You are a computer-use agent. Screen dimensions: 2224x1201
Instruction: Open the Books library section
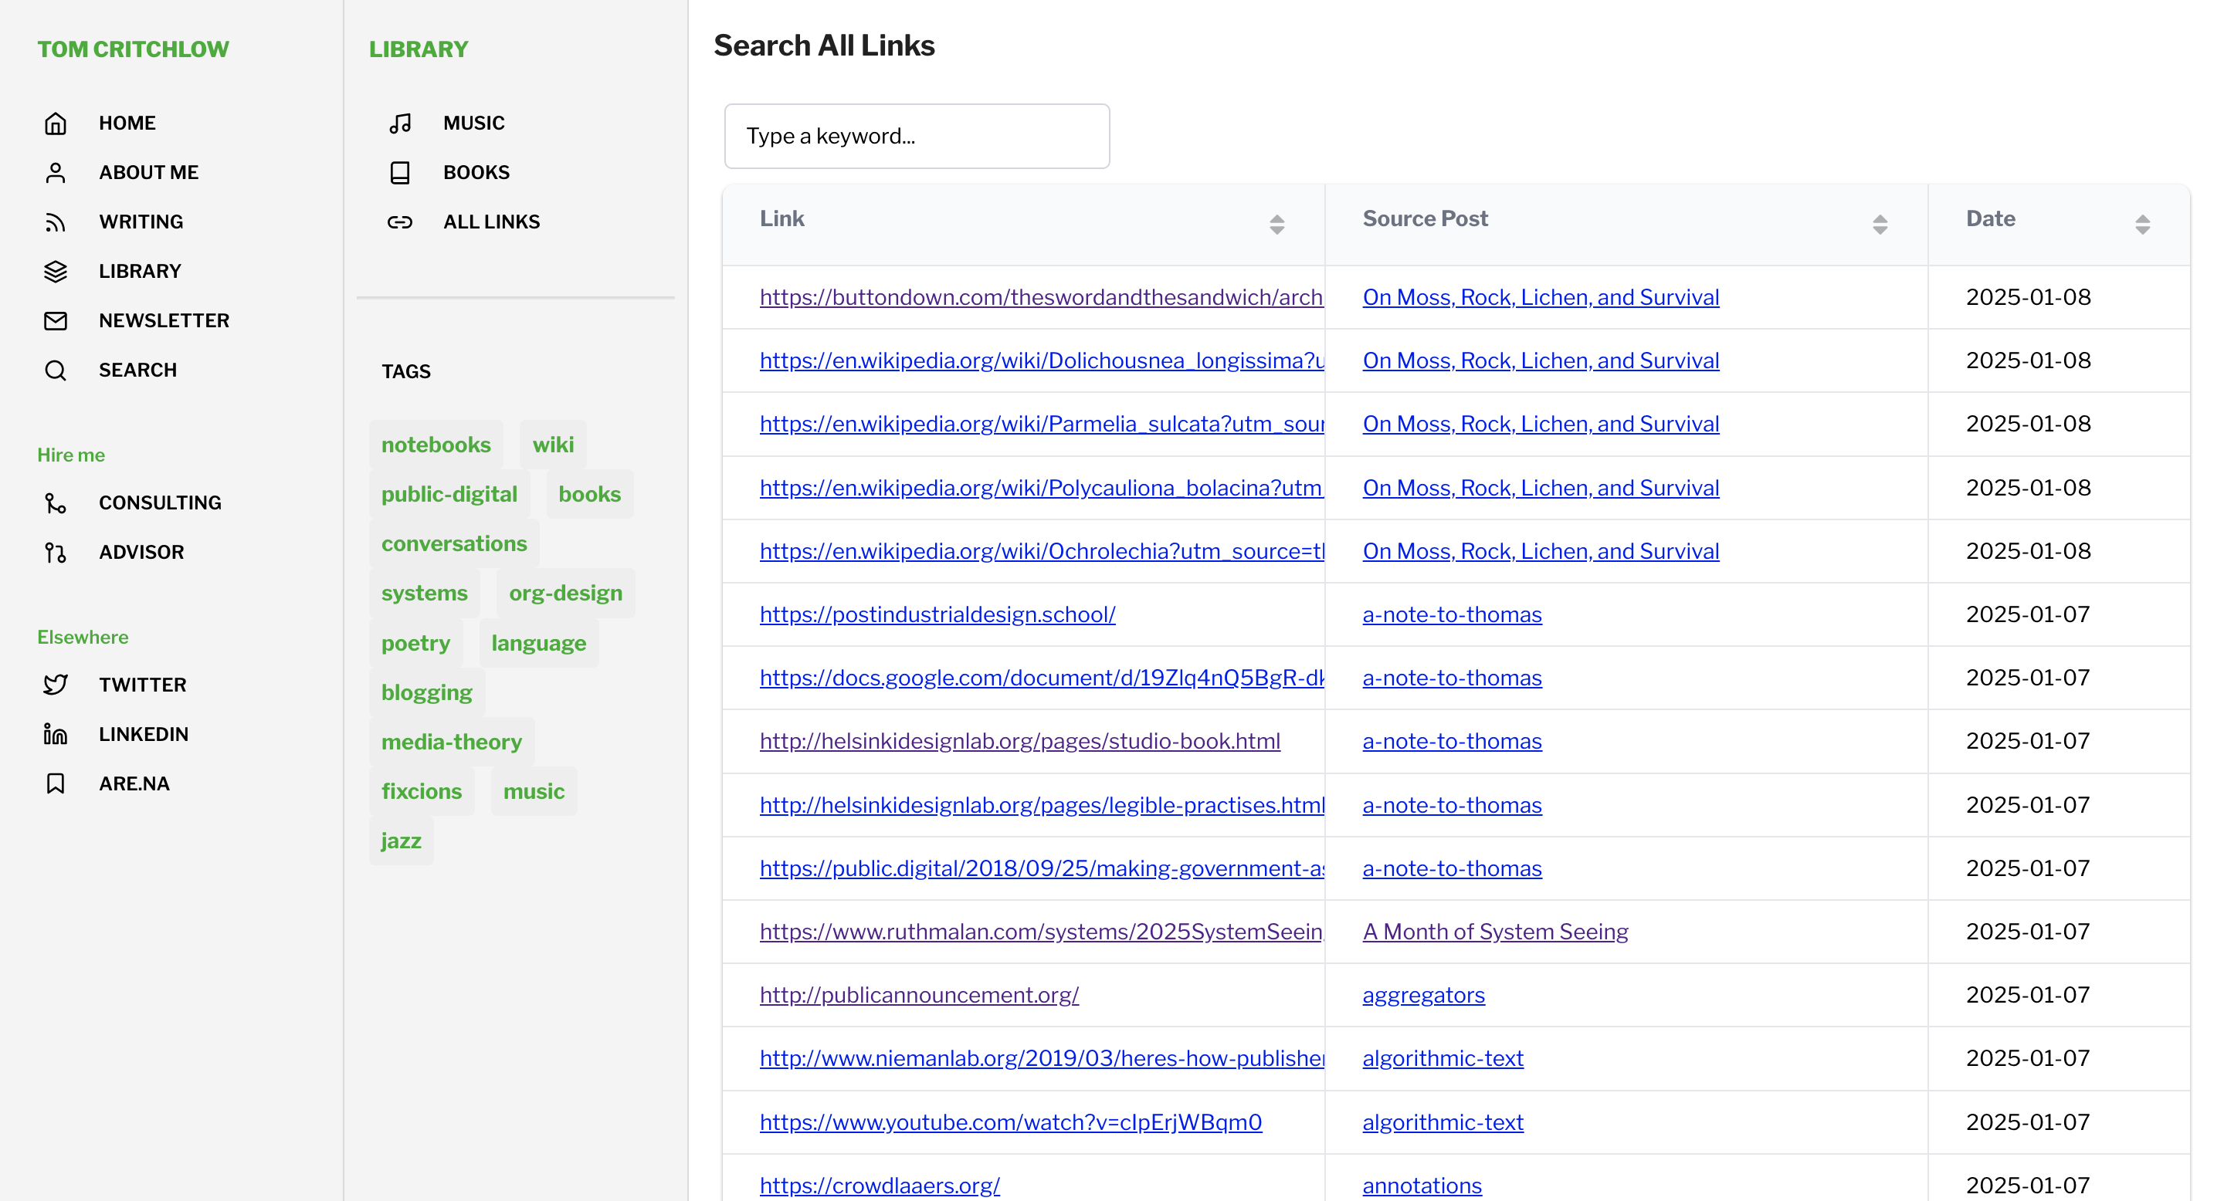[476, 173]
